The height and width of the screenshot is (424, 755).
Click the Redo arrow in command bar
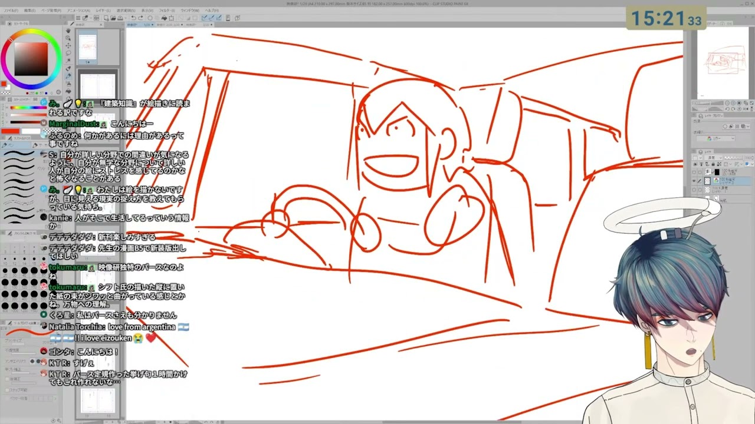tap(140, 18)
